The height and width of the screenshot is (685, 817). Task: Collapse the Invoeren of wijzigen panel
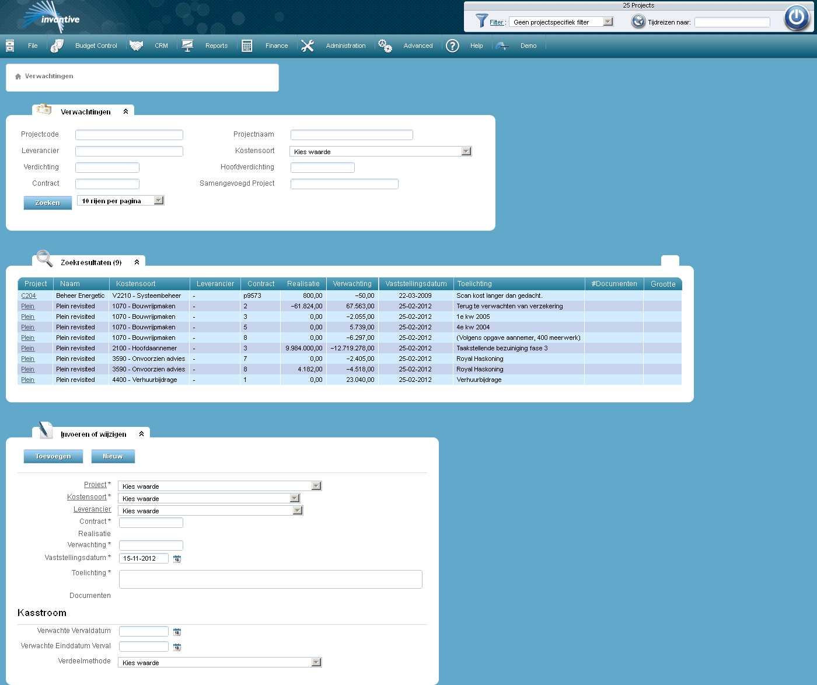point(141,434)
